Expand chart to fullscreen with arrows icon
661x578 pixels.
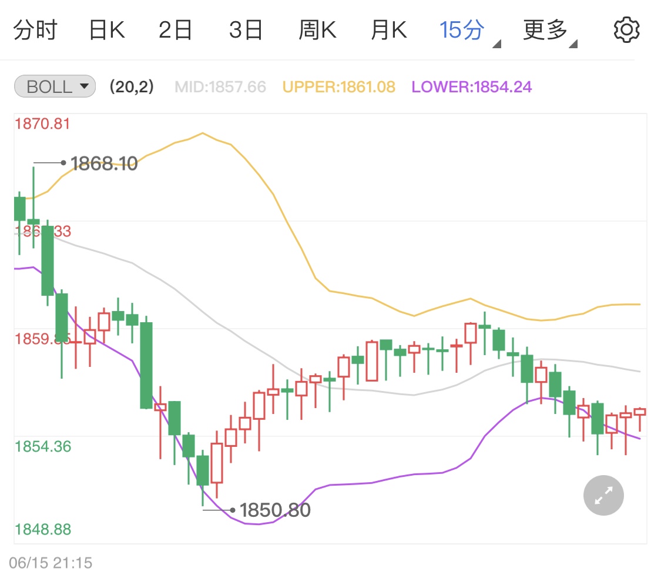(x=603, y=495)
